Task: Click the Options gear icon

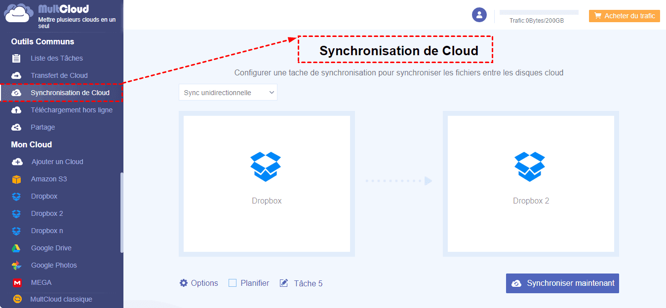Action: coord(184,283)
